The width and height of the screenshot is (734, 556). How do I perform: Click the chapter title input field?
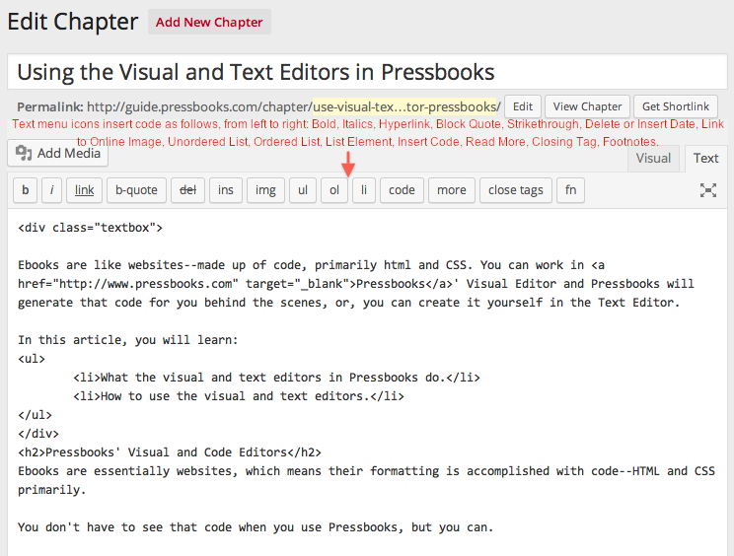point(367,72)
